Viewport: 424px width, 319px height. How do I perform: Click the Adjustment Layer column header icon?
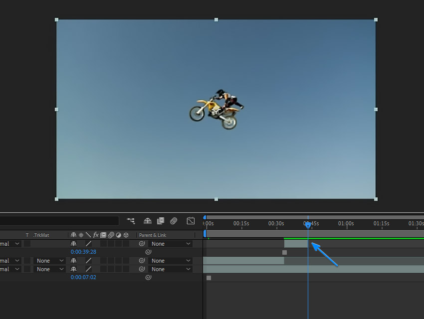pos(118,235)
